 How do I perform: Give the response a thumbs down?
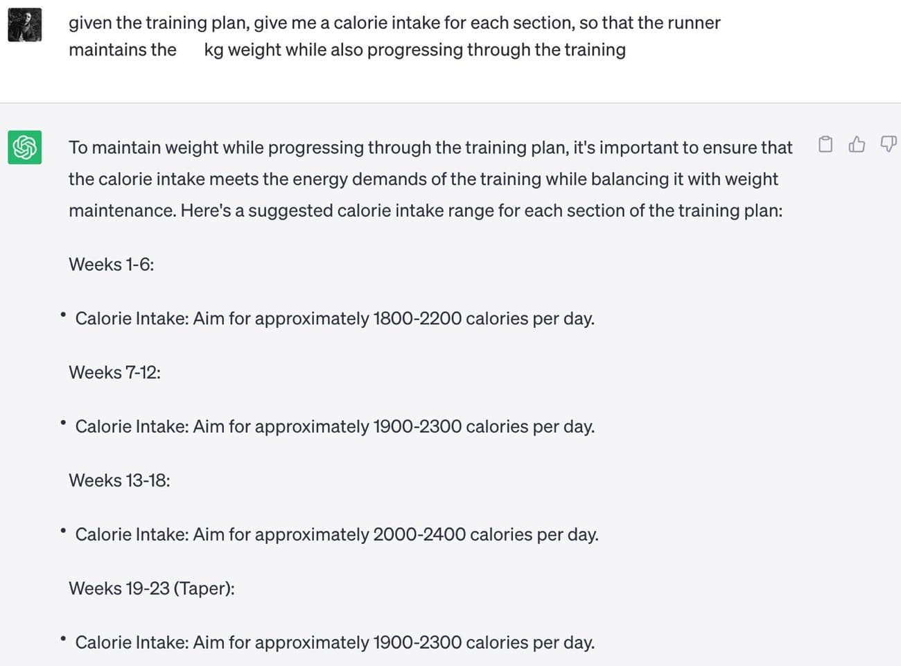[x=888, y=144]
